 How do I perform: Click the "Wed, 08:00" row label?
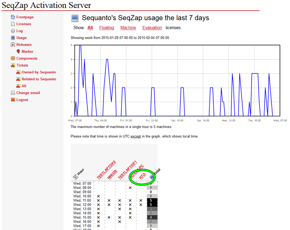tap(82, 188)
